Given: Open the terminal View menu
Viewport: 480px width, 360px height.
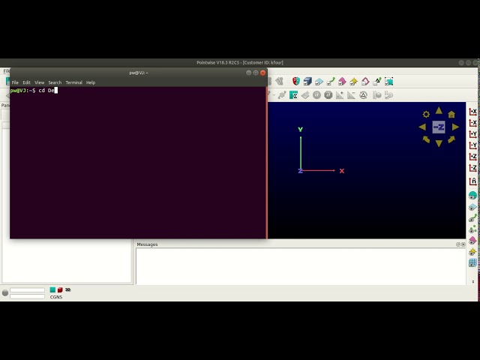Looking at the screenshot, I should coord(40,82).
